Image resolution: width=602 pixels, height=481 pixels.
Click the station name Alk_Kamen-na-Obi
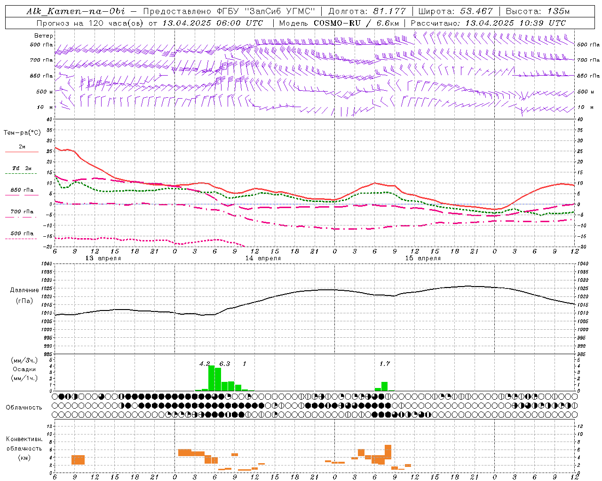(76, 11)
